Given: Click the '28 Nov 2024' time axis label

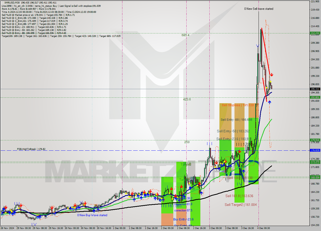Looking at the screenshot, I should coord(8,228).
